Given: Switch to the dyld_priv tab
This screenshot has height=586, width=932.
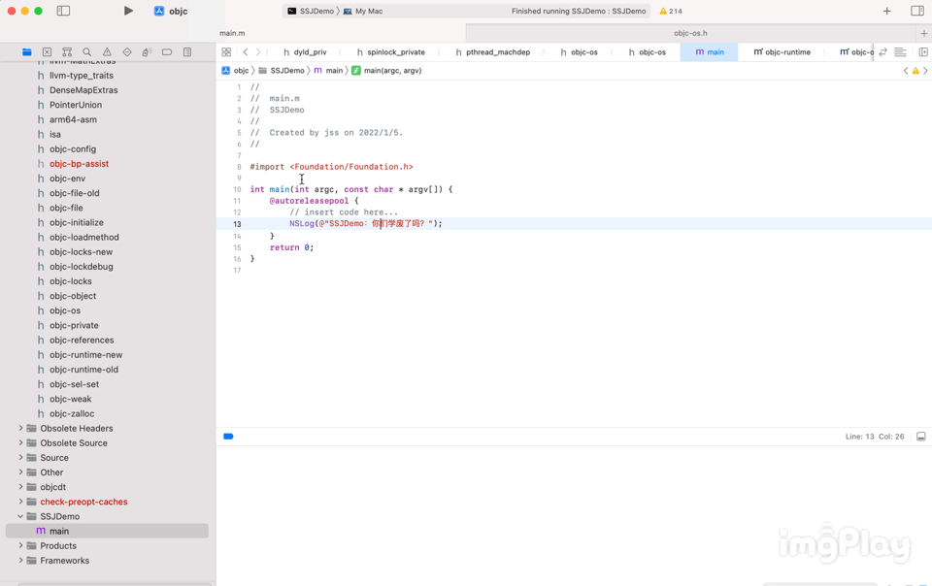Looking at the screenshot, I should (x=305, y=52).
